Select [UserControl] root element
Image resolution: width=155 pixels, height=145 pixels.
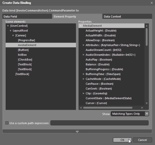coord(19,26)
